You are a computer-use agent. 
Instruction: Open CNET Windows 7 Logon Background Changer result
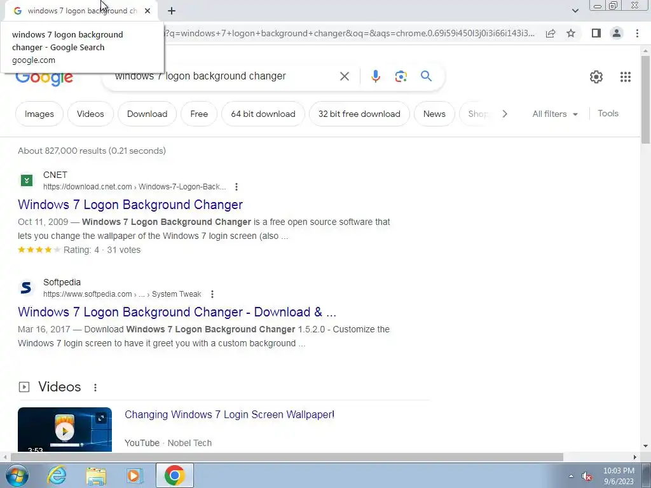(x=130, y=205)
